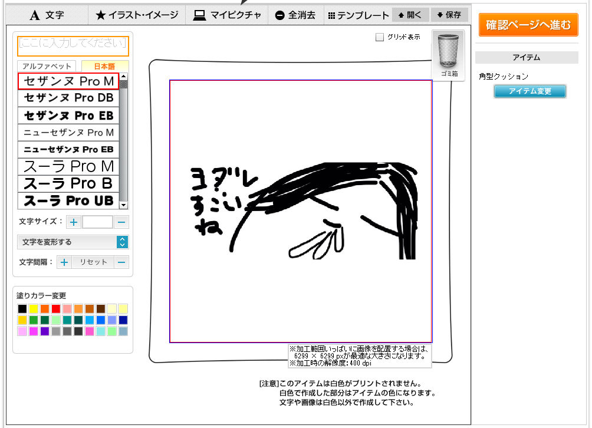The width and height of the screenshot is (592, 428).
Task: Decrease 文字間隔 with the minus icon
Action: coord(121,262)
